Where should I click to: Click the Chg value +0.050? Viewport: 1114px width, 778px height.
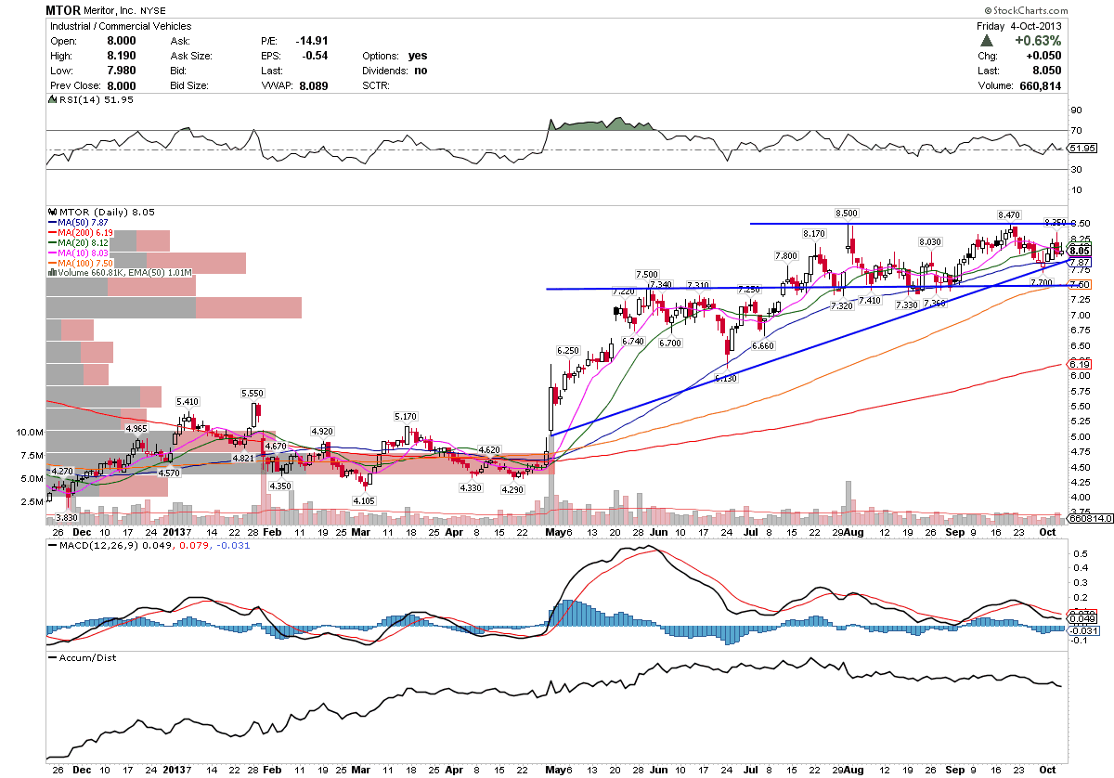click(x=1044, y=56)
